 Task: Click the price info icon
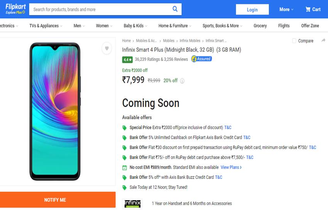(x=182, y=81)
